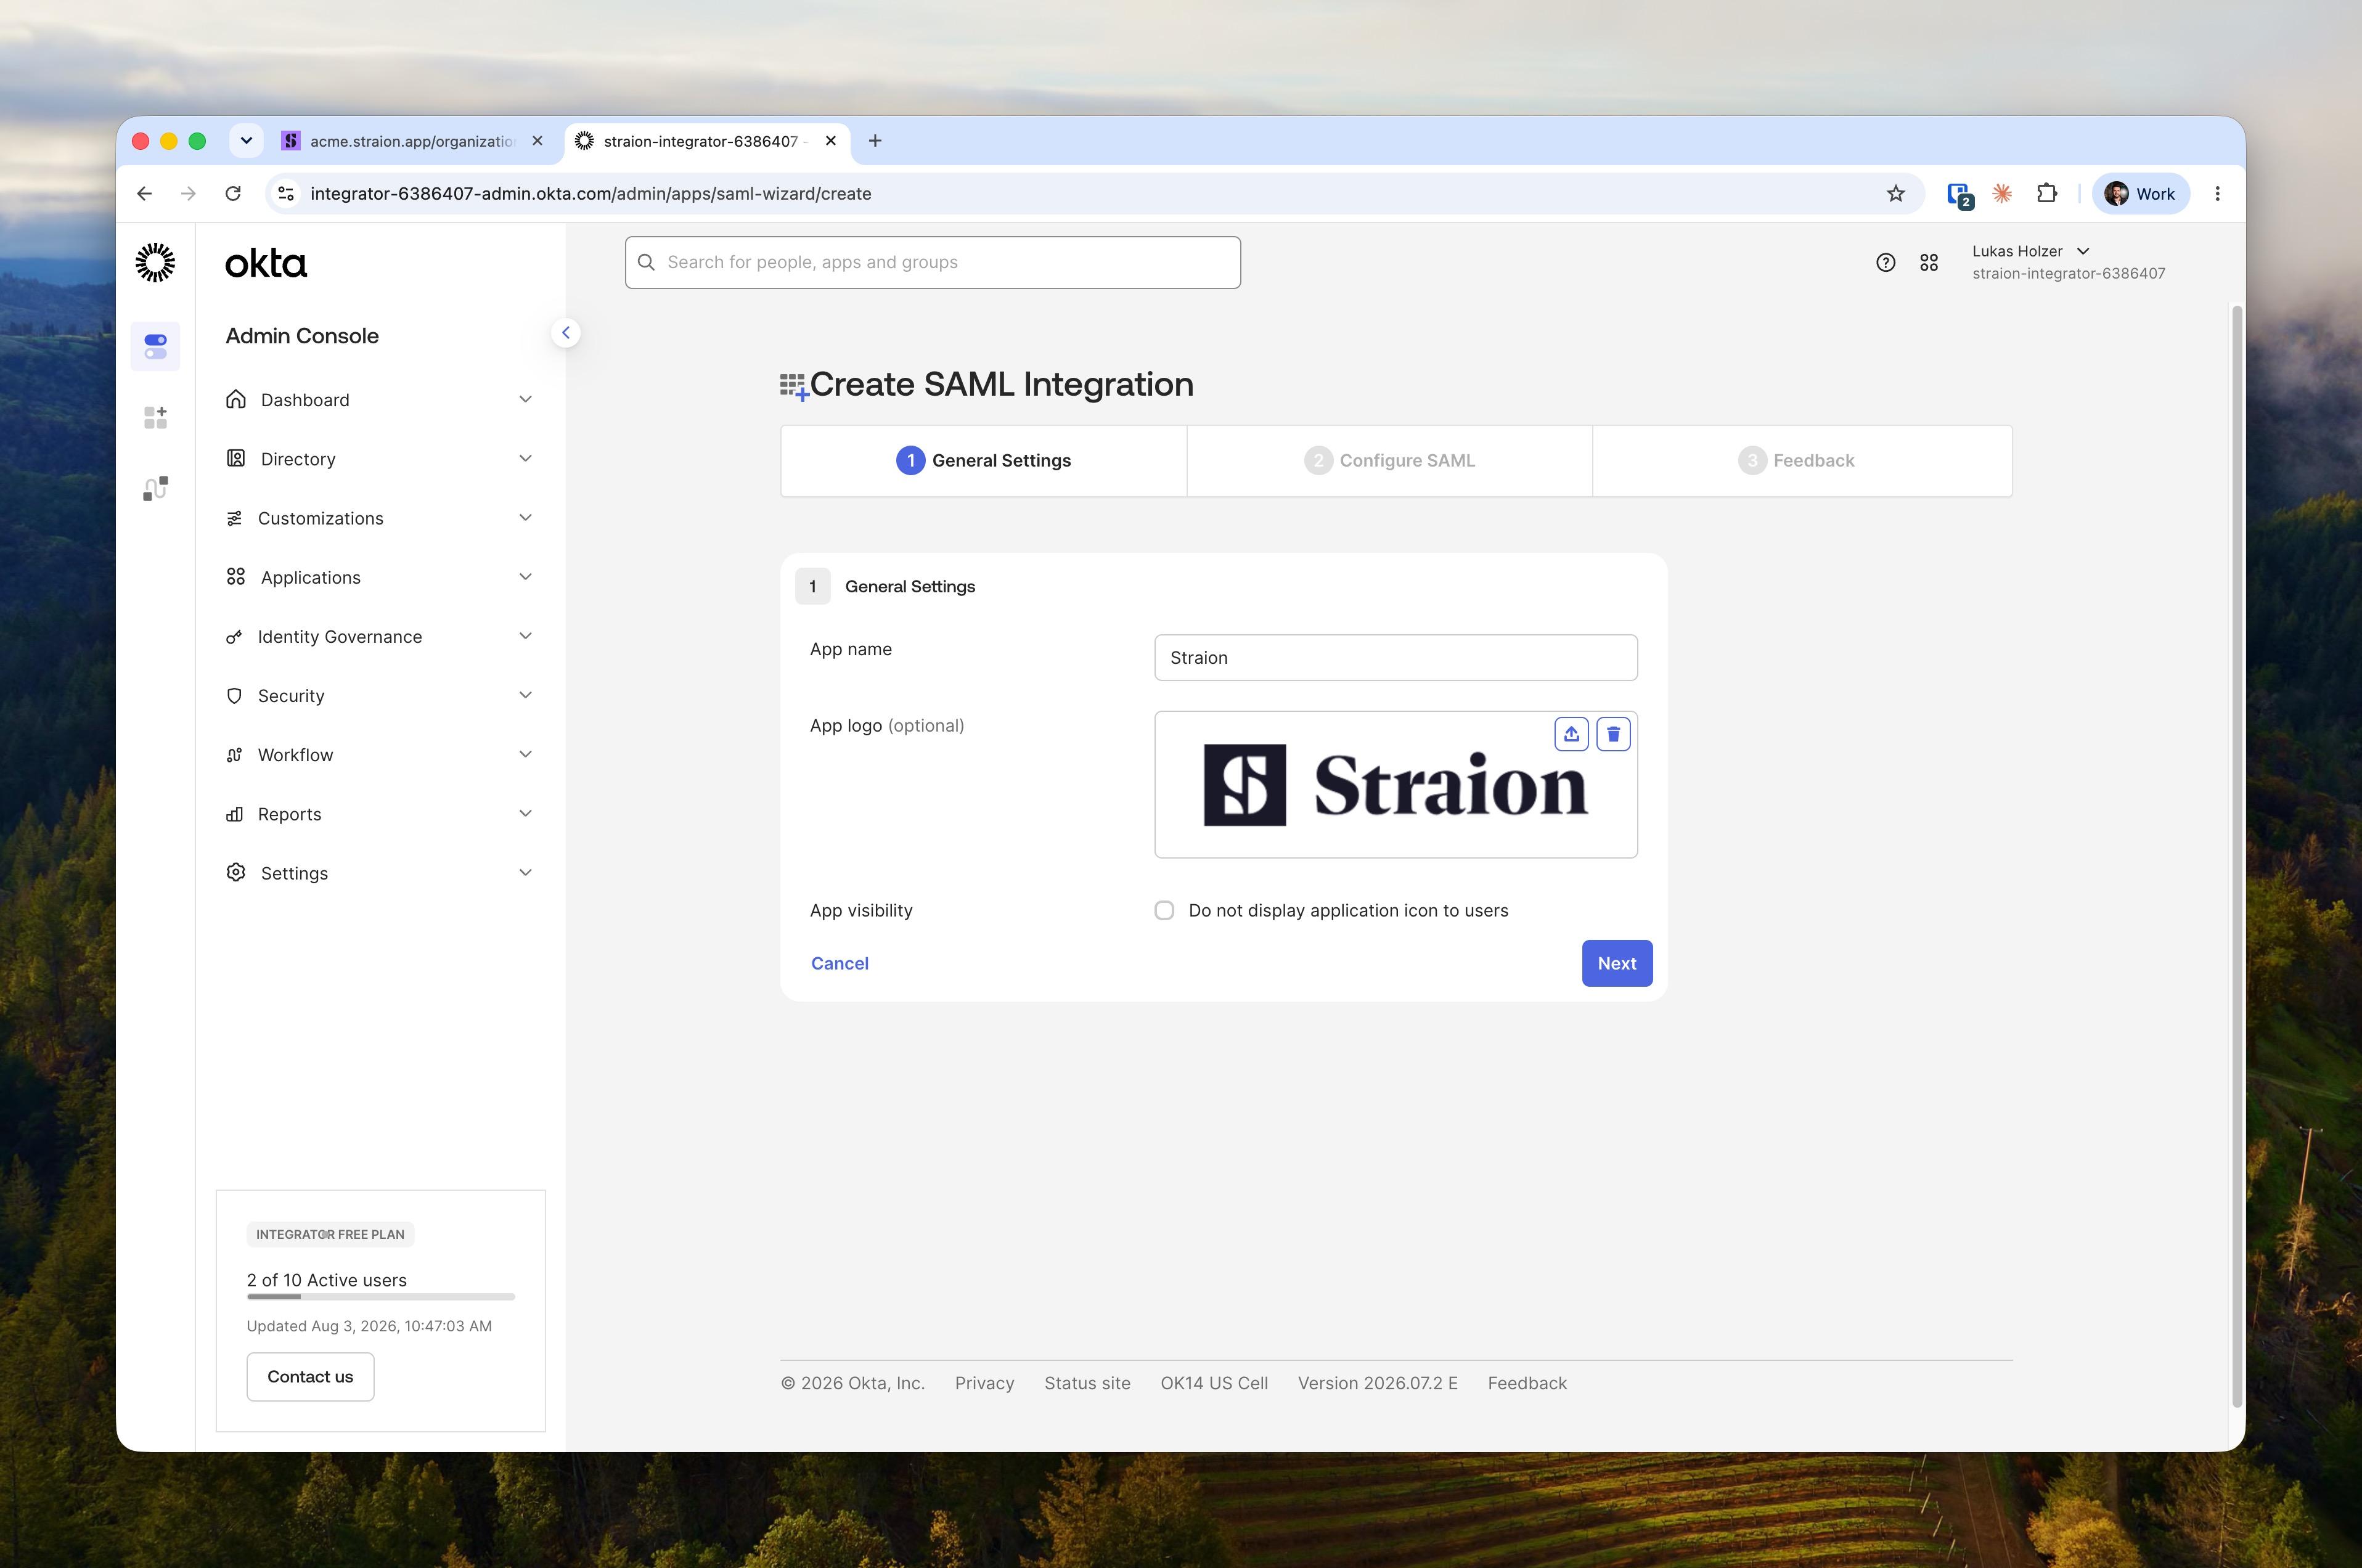Screen dimensions: 2362x1568
Task: Open the add-apps grid icon in left rail
Action: [155, 417]
